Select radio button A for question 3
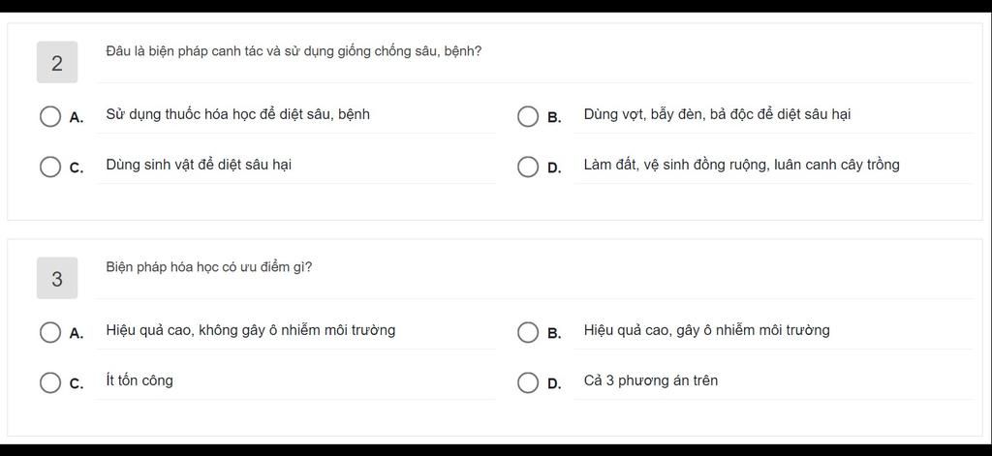Viewport: 992px width, 456px height. [50, 332]
